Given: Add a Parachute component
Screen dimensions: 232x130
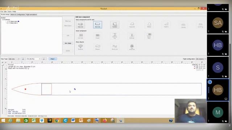Looking at the screenshot, I should (80, 47).
